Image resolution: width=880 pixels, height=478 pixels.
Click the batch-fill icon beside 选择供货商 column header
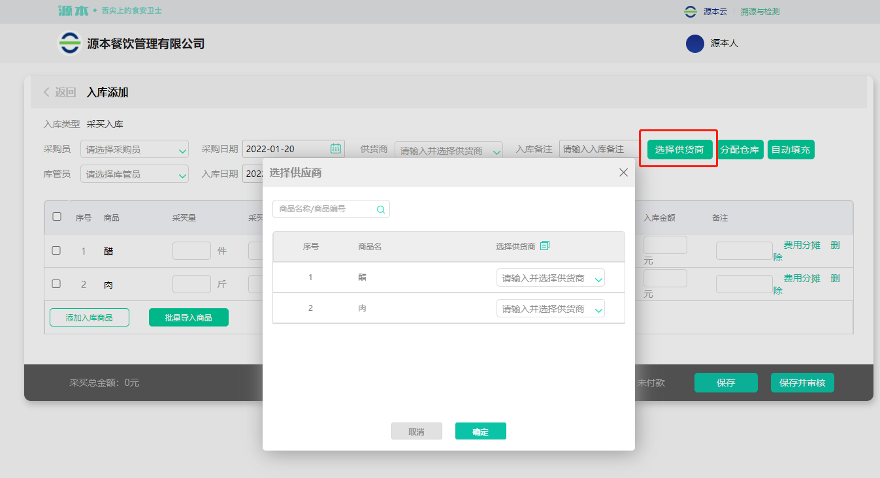tap(546, 246)
